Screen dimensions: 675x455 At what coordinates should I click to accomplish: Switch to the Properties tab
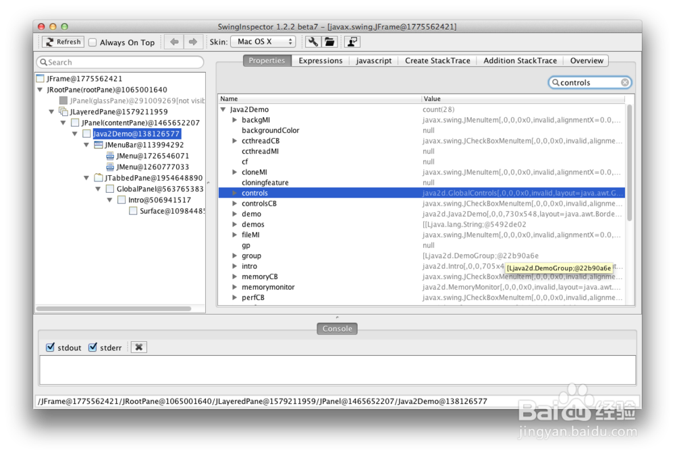267,61
